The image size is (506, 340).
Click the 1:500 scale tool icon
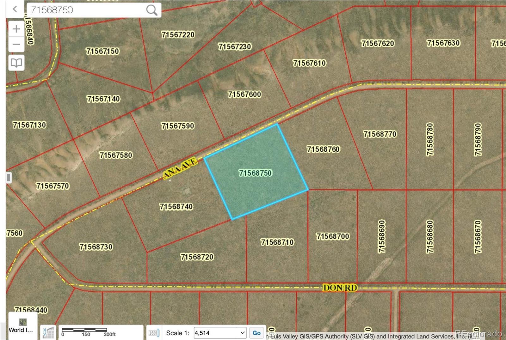(154, 333)
